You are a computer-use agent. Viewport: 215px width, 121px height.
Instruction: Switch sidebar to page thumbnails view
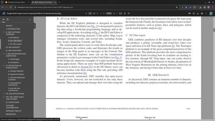(7, 19)
